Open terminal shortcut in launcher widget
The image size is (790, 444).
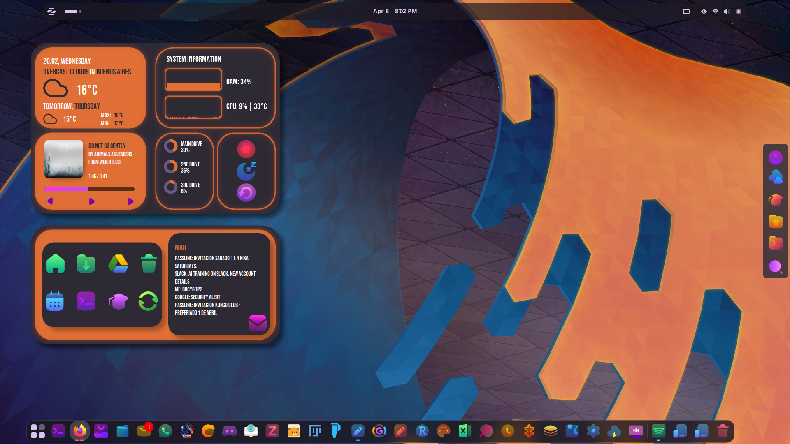coord(86,301)
